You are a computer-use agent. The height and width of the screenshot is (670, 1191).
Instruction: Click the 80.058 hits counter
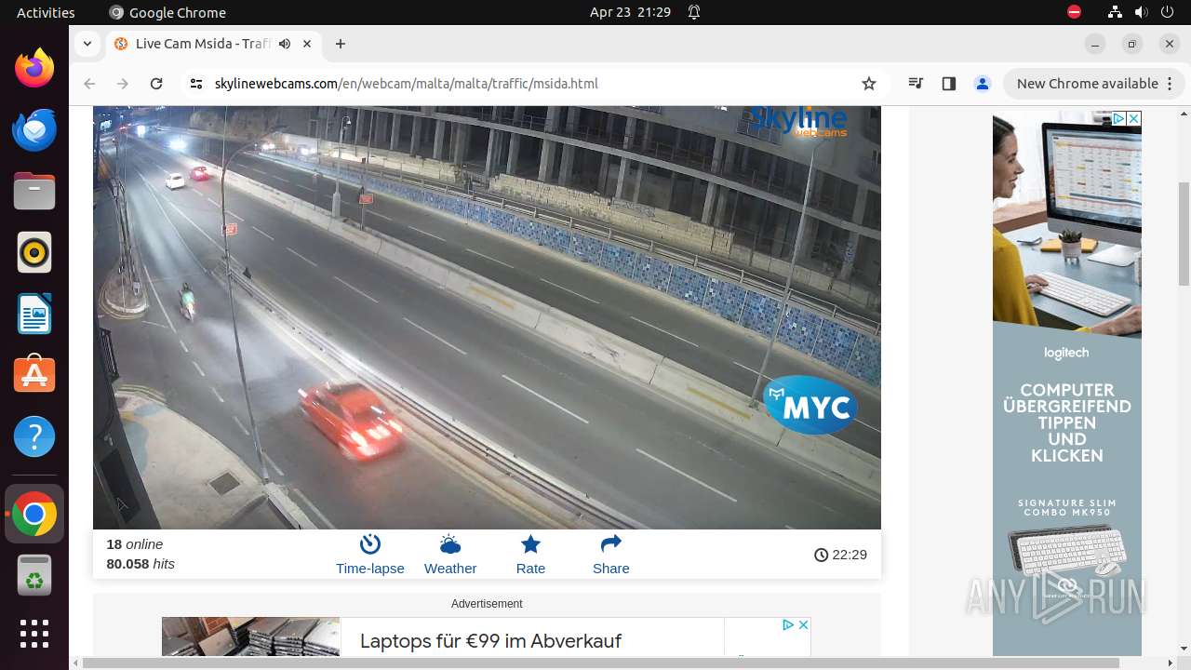pos(141,564)
